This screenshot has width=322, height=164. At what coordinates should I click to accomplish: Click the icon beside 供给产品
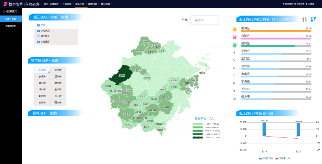click(x=38, y=31)
